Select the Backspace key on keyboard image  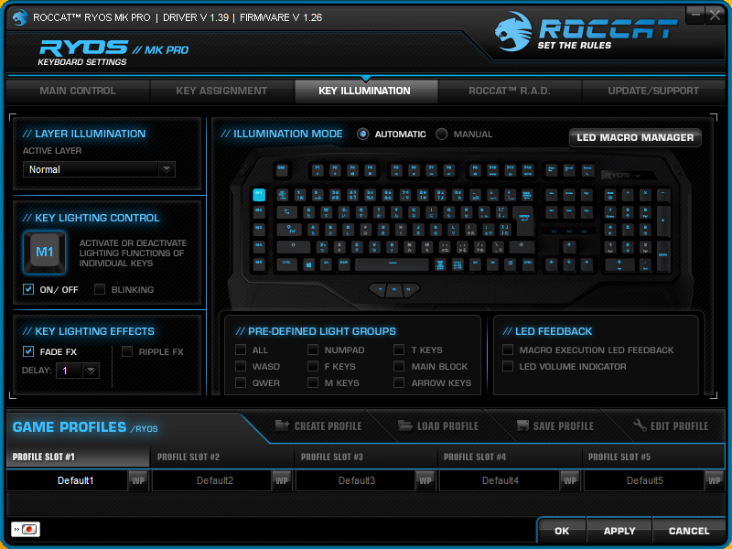[527, 195]
